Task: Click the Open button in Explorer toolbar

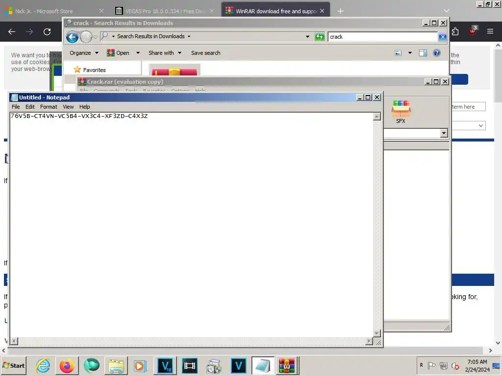Action: [x=118, y=53]
